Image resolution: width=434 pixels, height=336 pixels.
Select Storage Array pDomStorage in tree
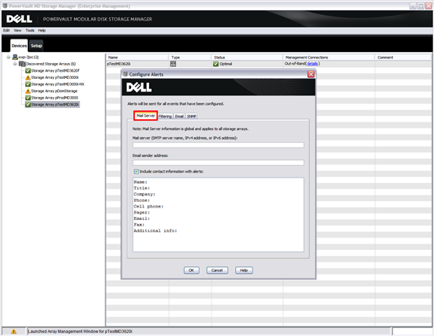tap(54, 91)
